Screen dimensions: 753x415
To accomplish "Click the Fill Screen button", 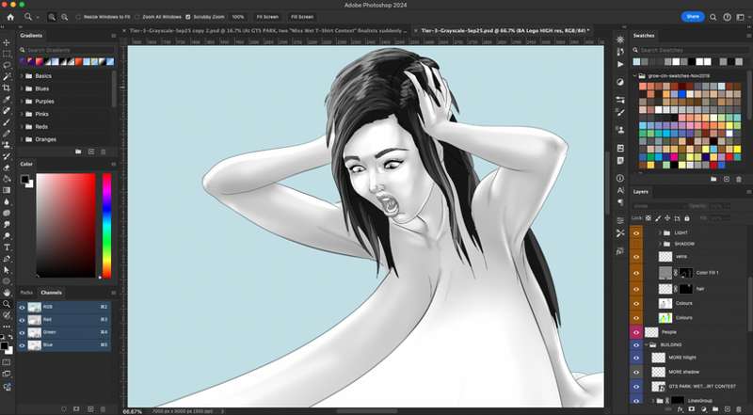I will [x=302, y=17].
